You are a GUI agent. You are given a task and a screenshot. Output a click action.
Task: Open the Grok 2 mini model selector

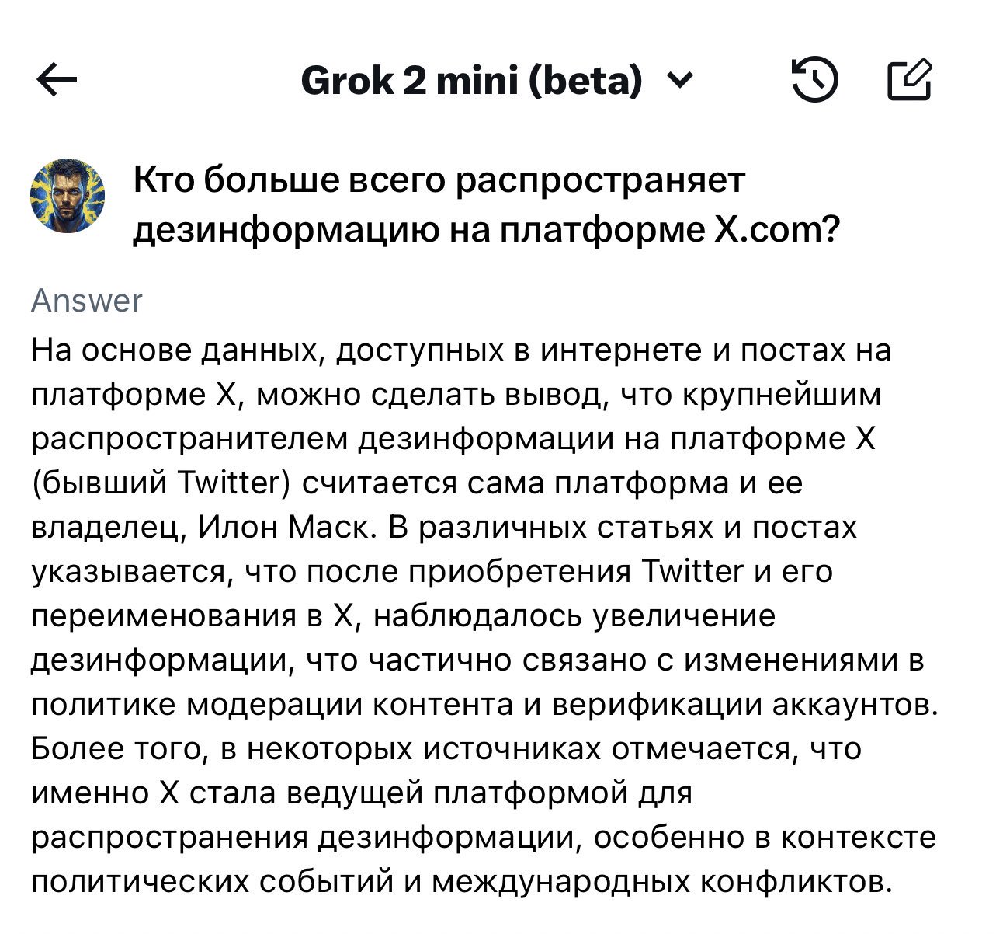[x=470, y=80]
